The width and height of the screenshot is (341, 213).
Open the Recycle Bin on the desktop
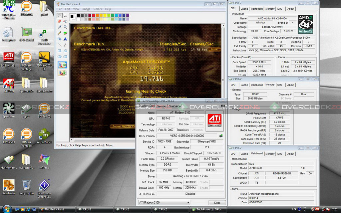(27, 187)
